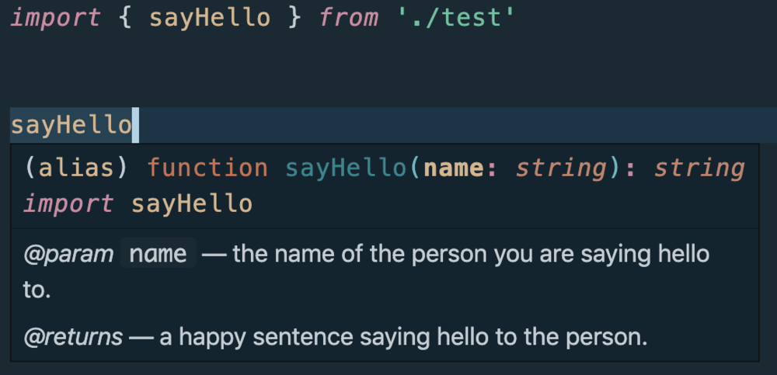Click the function keyword in the tooltip signature
The image size is (777, 375).
[x=207, y=168]
